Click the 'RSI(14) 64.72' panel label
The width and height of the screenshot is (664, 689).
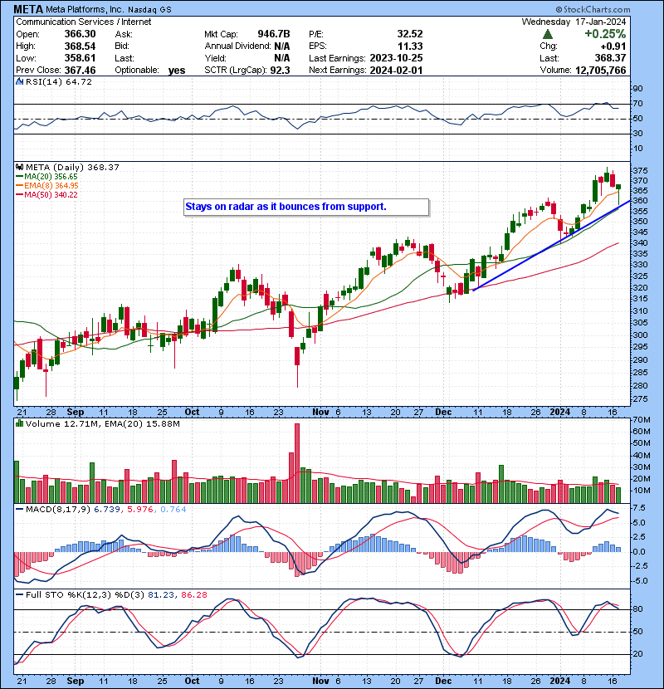pos(58,81)
